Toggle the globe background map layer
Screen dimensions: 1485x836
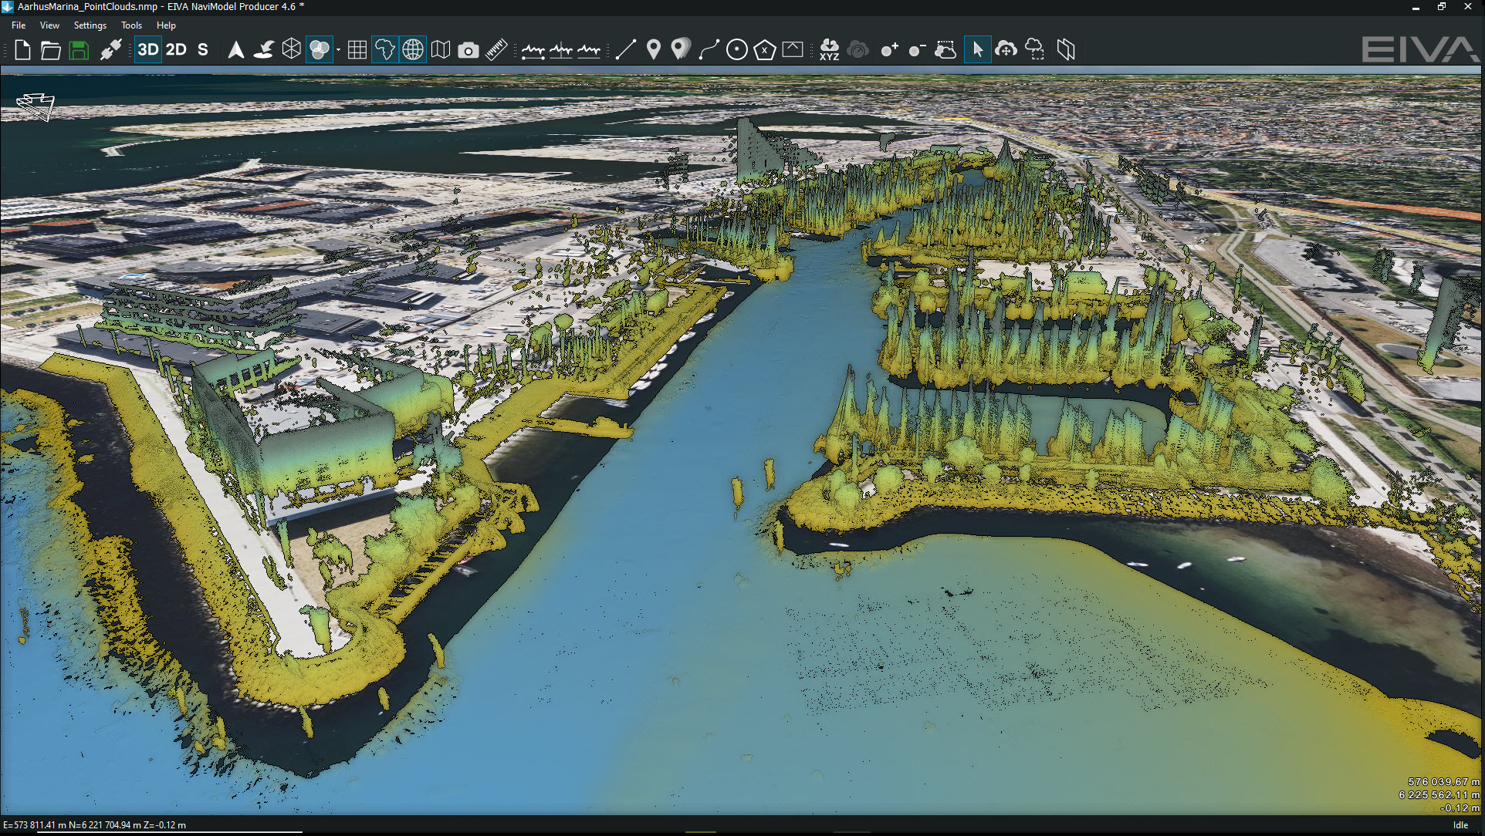pyautogui.click(x=413, y=50)
